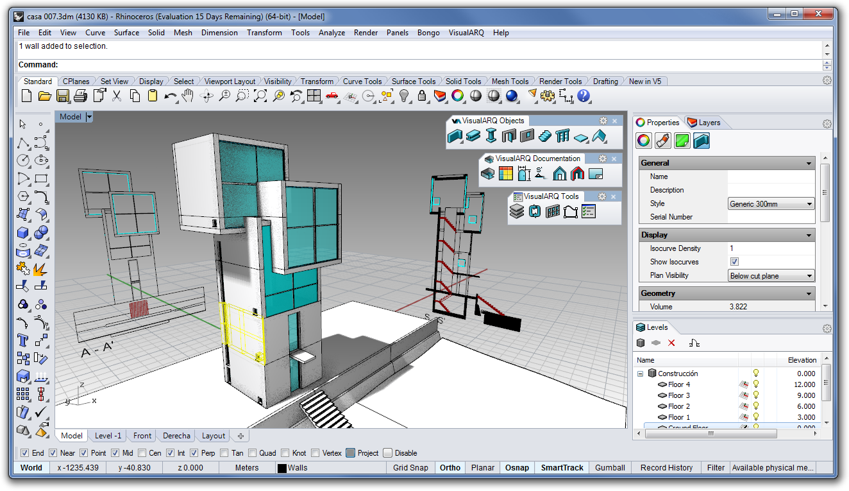Image resolution: width=849 pixels, height=491 pixels.
Task: Click the black Walls layer color swatch
Action: click(282, 469)
